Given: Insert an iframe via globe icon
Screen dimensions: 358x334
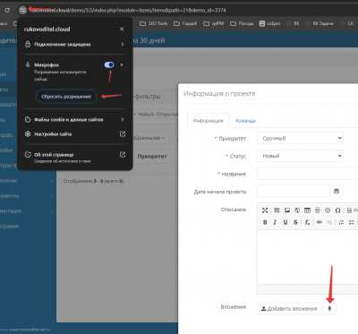Looking at the screenshot, I should click(297, 210).
